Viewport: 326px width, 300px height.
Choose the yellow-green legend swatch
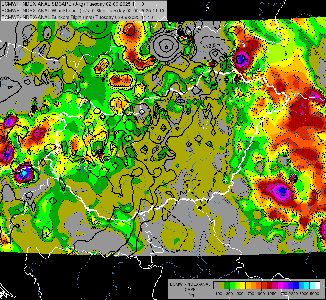[238, 285]
